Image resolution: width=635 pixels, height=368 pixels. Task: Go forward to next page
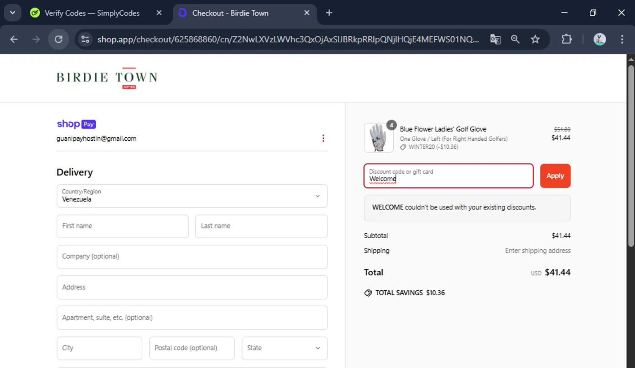coord(36,39)
